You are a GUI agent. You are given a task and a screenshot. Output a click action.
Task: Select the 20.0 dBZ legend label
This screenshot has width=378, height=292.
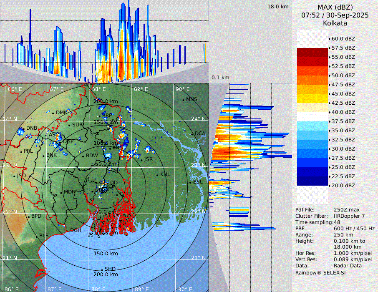click(x=343, y=186)
